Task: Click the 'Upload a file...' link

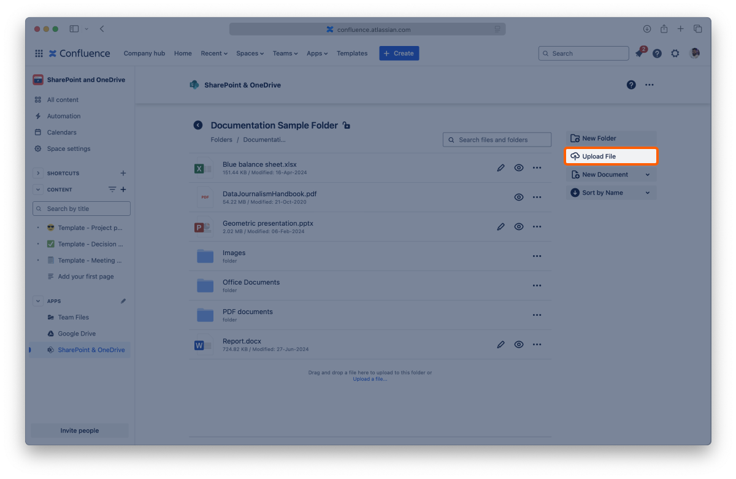Action: tap(370, 379)
